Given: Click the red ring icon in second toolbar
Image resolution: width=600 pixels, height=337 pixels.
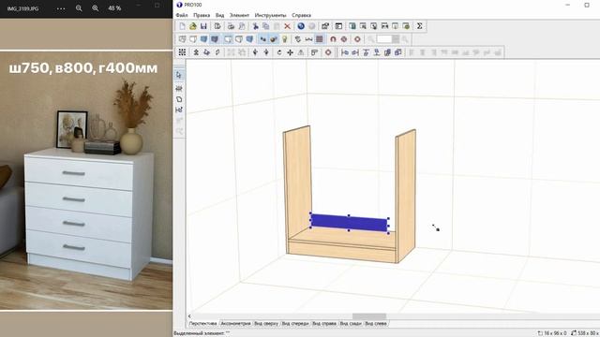Looking at the screenshot, I should [357, 39].
